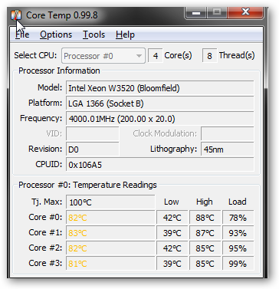279x289 pixels.
Task: Click Core #0 temperature reading 82°C
Action: 110,218
